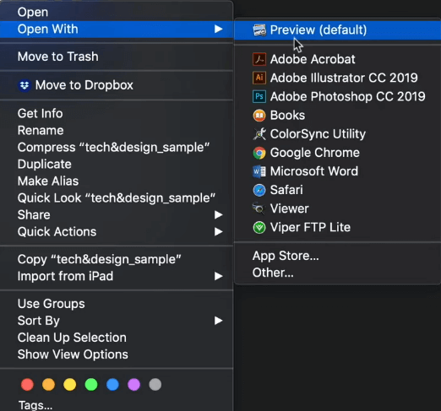Open with Preview (default)
The width and height of the screenshot is (441, 411).
point(338,30)
